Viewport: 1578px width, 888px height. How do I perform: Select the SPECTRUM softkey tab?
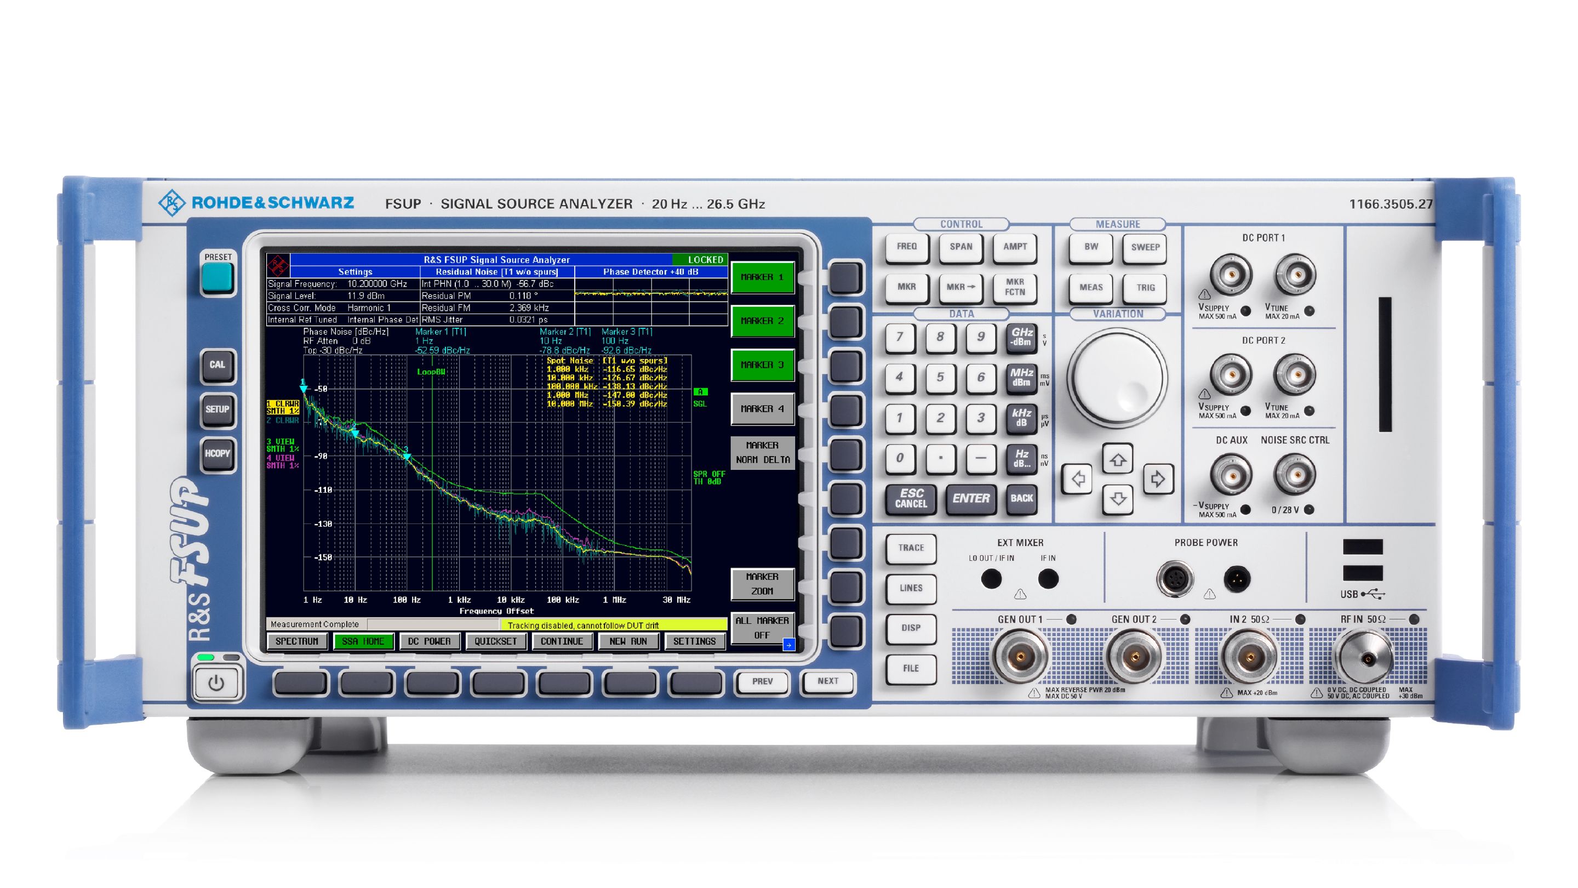[x=298, y=641]
